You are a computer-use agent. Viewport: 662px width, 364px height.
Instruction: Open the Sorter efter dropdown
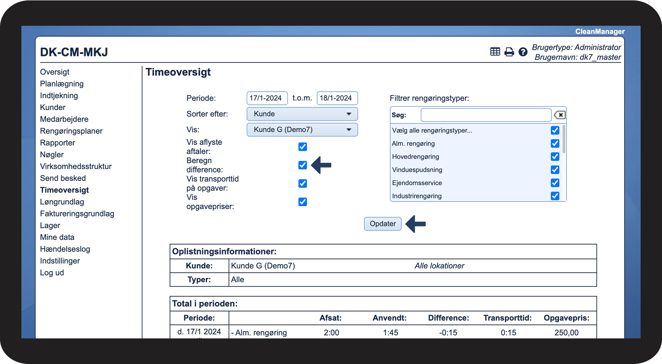point(302,114)
